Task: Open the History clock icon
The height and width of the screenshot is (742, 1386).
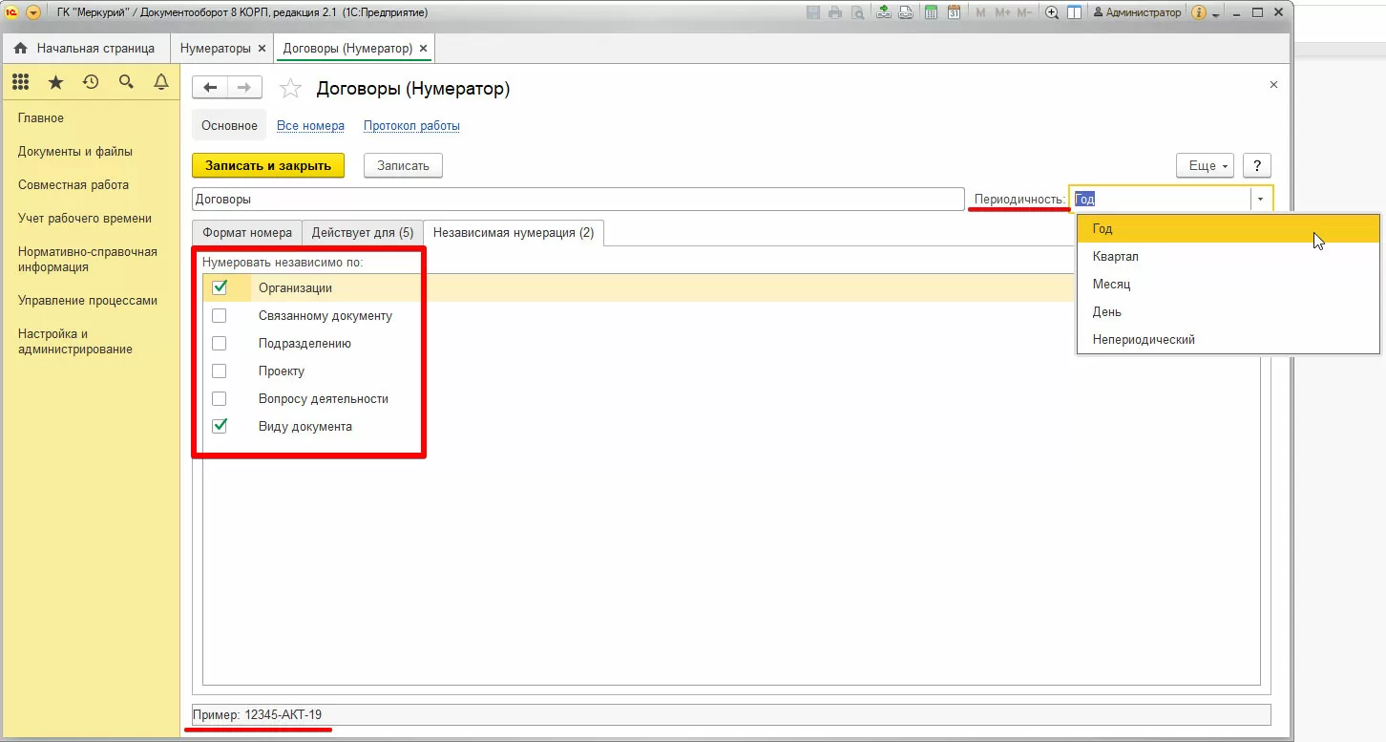Action: (x=91, y=82)
